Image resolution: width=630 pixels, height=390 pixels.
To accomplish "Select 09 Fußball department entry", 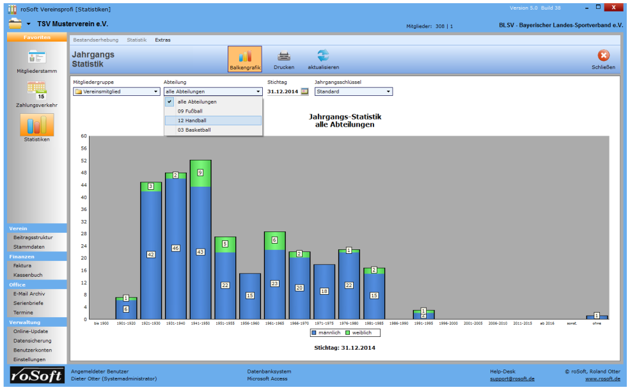I will click(190, 111).
